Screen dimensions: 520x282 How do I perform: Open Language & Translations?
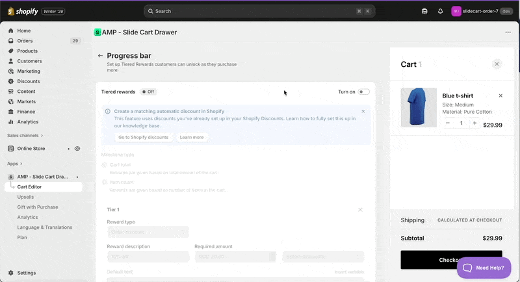click(x=44, y=227)
